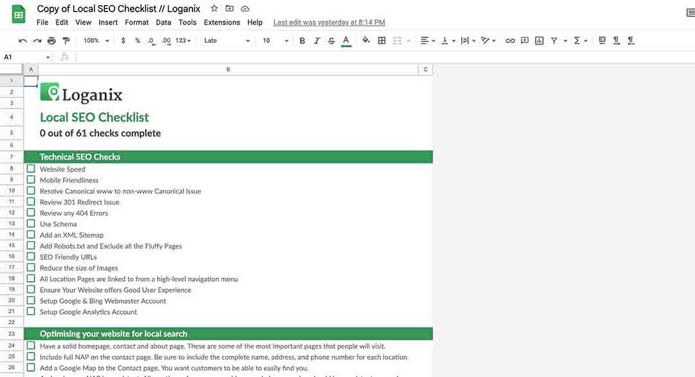
Task: Click the text rotation icon
Action: click(485, 41)
